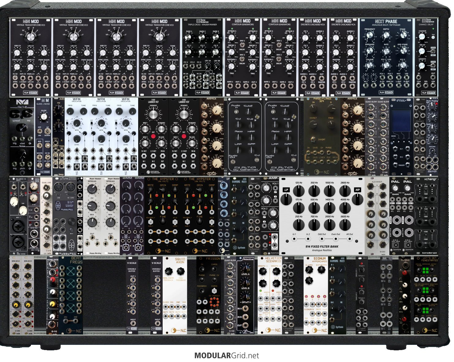The width and height of the screenshot is (454, 362).
Task: Push the red DST button on right E490 Ladder VCF
Action: tap(184, 136)
